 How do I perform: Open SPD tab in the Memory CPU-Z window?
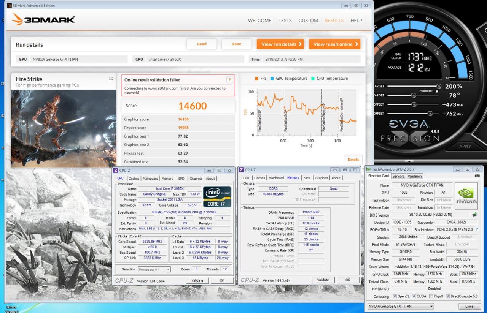pos(307,178)
